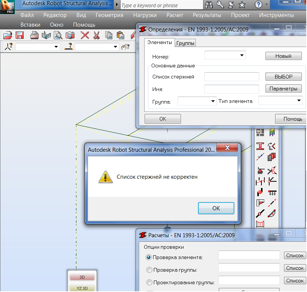Expand the bar selection dropdown in toolbar
Image resolution: width=307 pixels, height=292 pixels.
click(115, 47)
